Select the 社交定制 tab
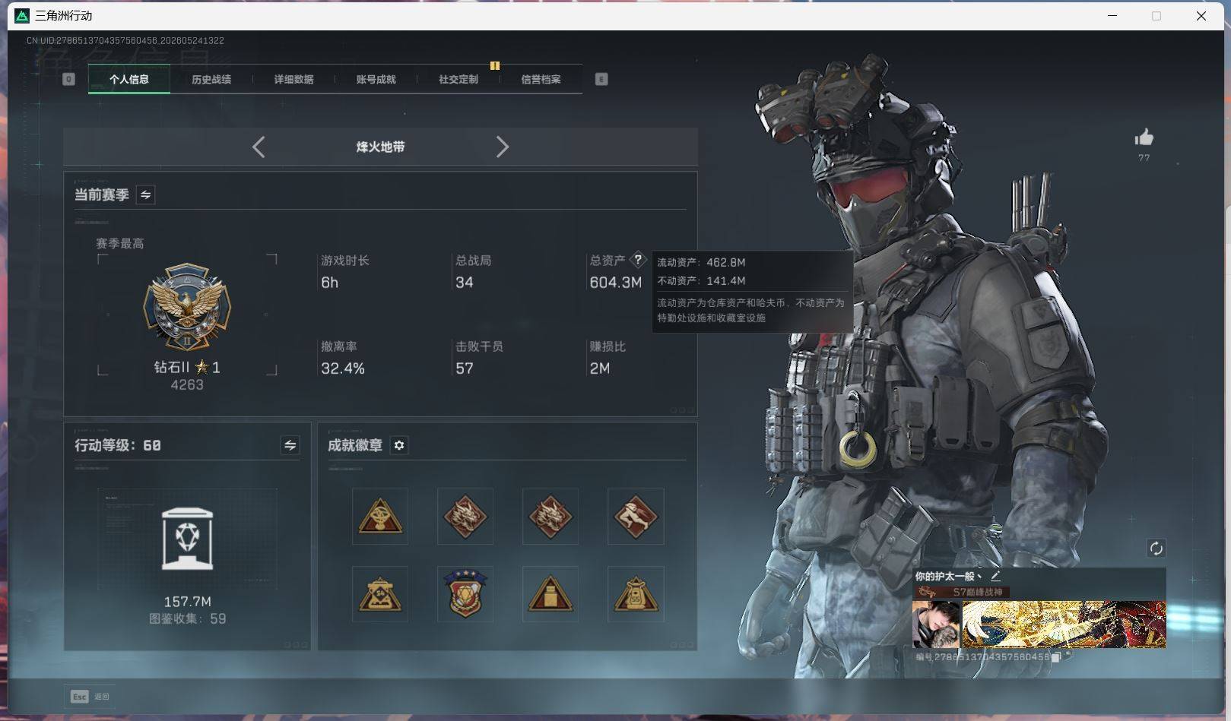Viewport: 1231px width, 721px height. pos(458,79)
